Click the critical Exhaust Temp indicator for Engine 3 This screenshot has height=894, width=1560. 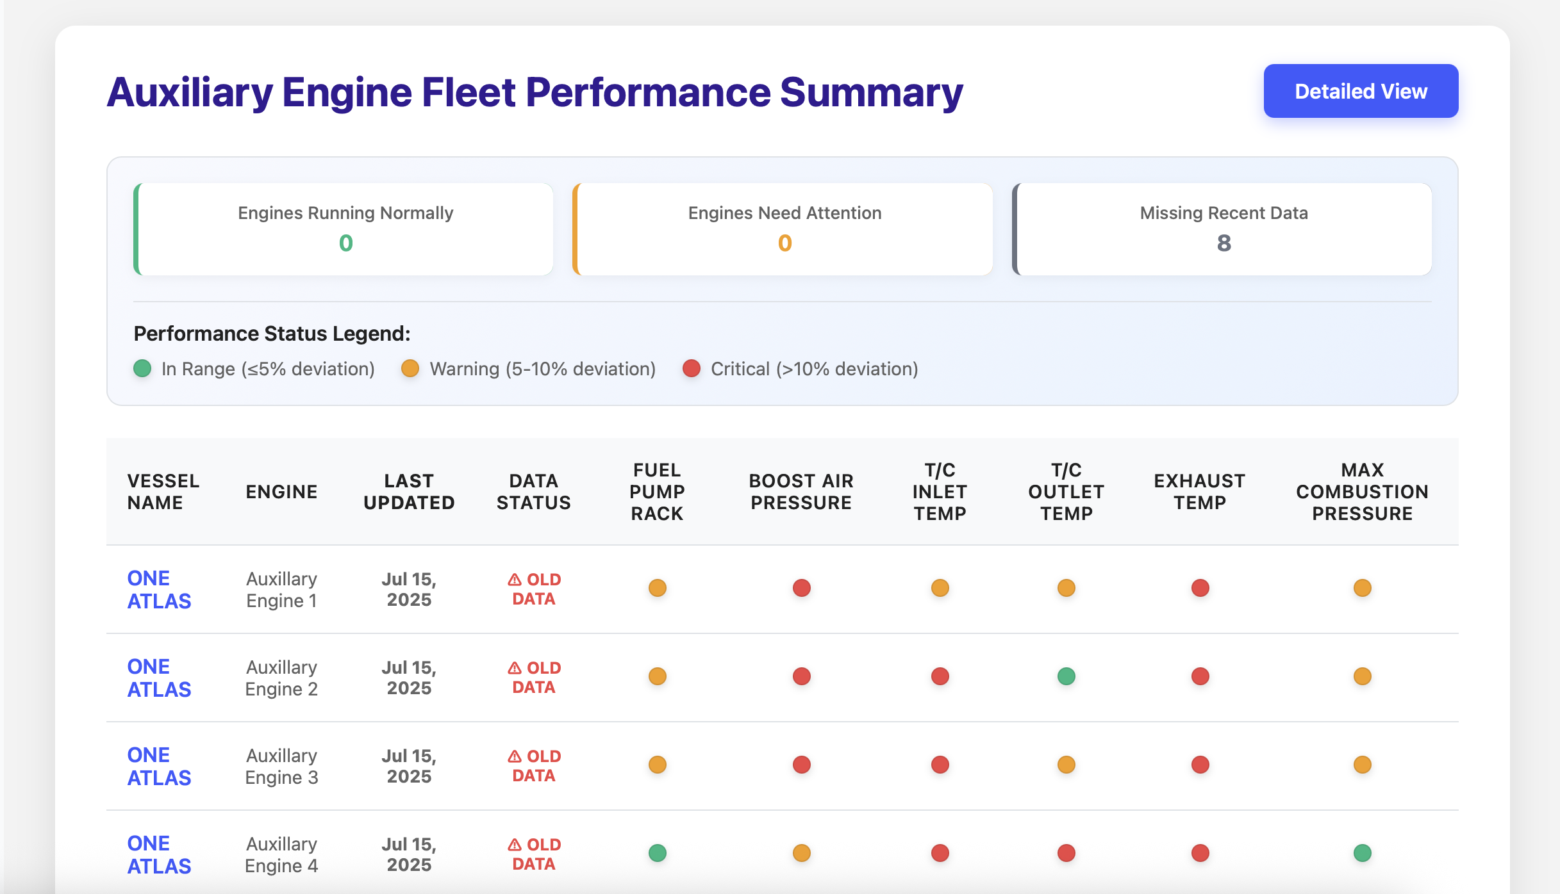click(1200, 765)
